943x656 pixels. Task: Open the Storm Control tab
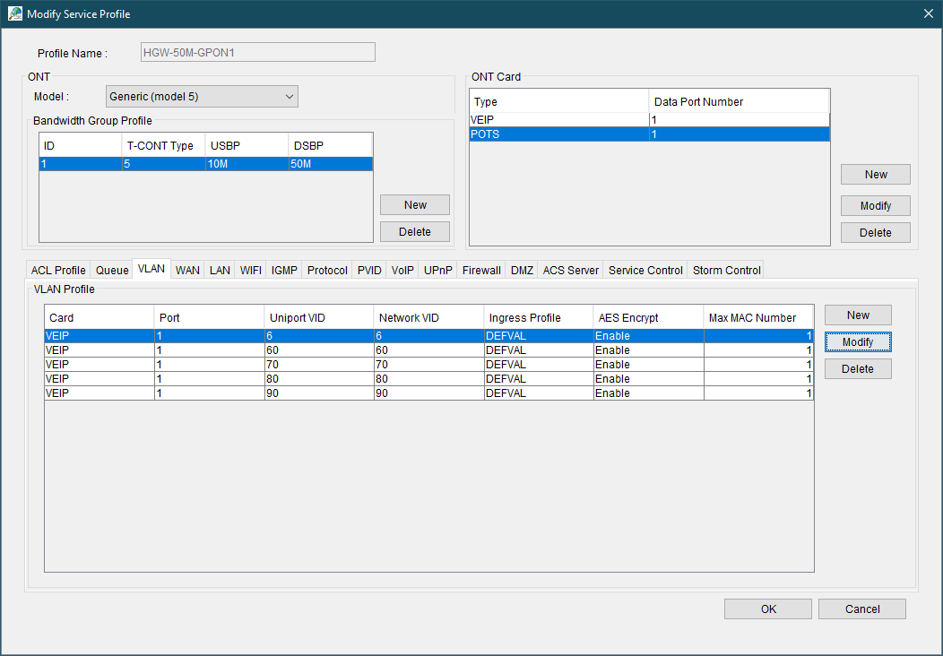[726, 270]
